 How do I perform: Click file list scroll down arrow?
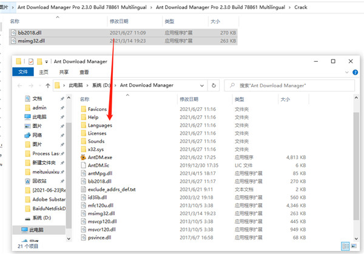pyautogui.click(x=356, y=239)
